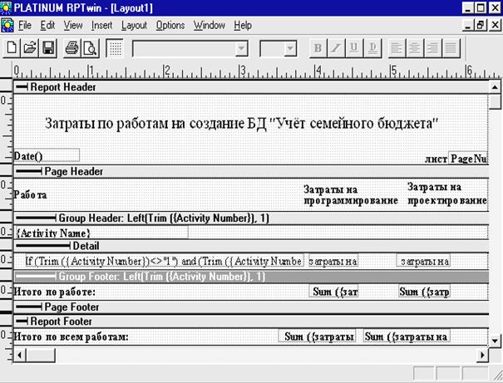Open the Help menu
The height and width of the screenshot is (383, 503).
tap(243, 25)
